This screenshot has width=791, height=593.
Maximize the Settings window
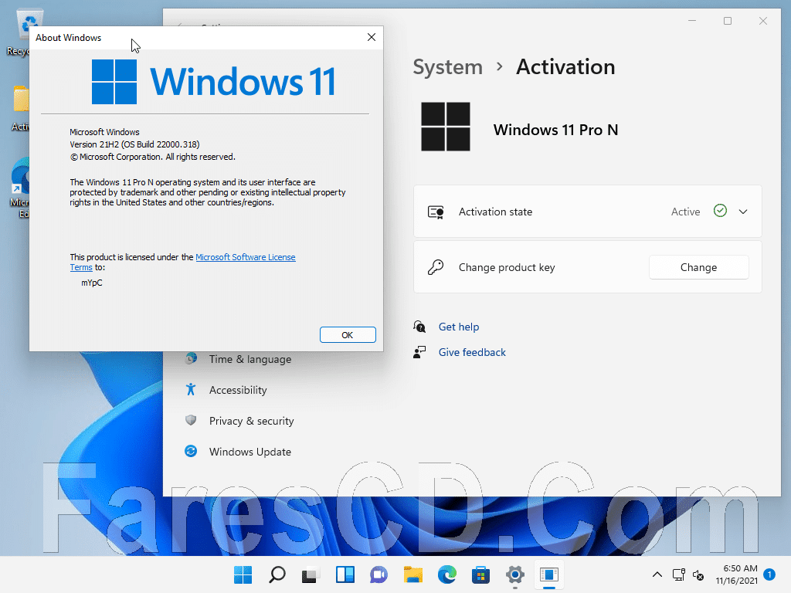pos(728,21)
